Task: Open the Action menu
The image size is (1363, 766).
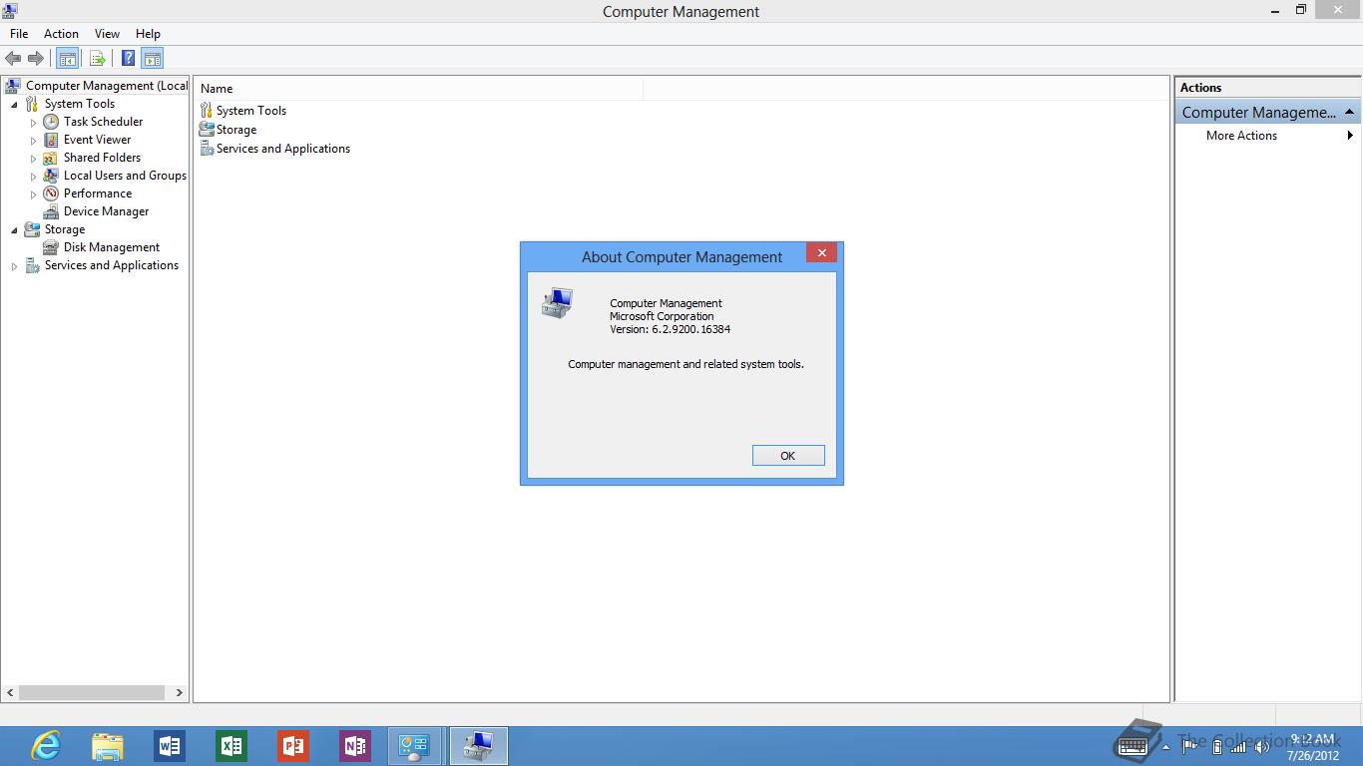Action: 61,34
